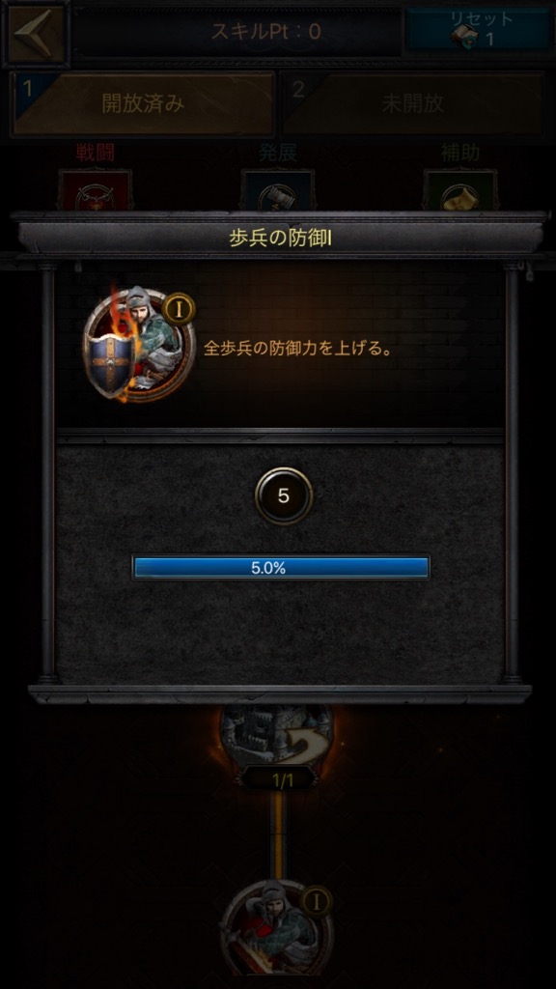Click the 5.0% blue progress bar

coord(281,568)
